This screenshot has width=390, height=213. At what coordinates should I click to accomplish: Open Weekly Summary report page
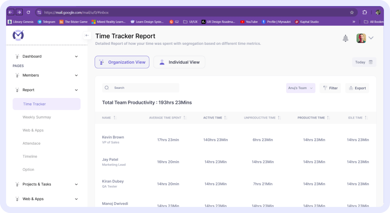pos(36,117)
